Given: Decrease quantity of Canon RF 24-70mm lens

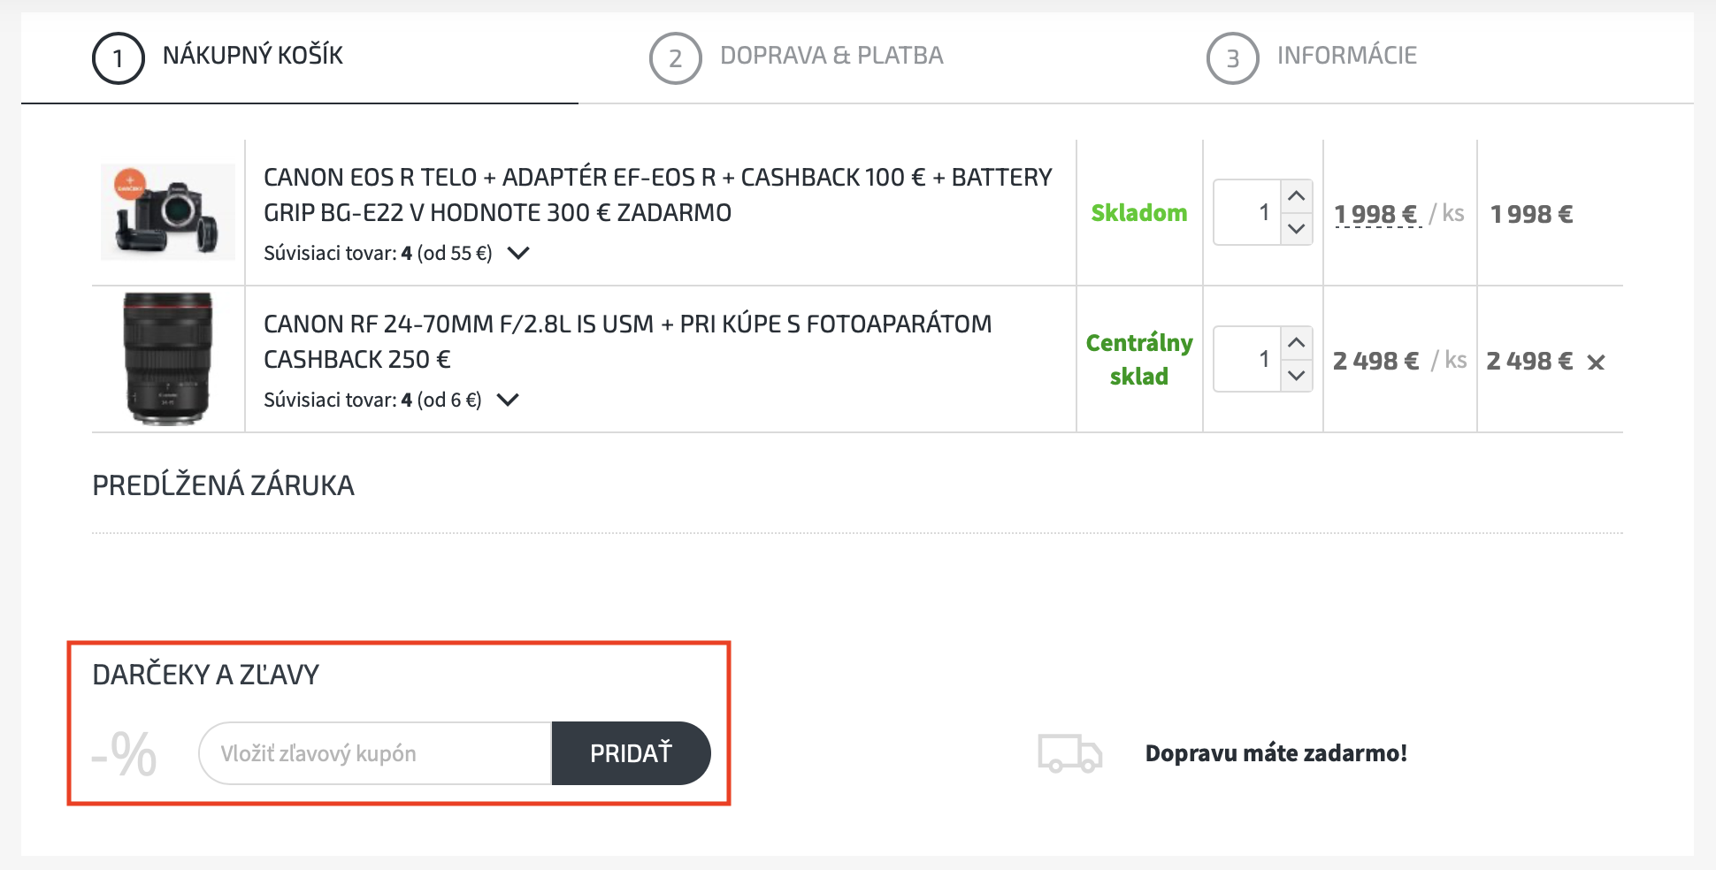Looking at the screenshot, I should tap(1297, 376).
